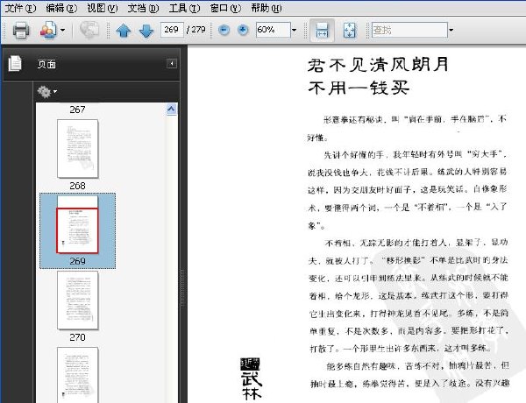Open the 帮助(H) menu
Screen dimensions: 526x403
267,8
